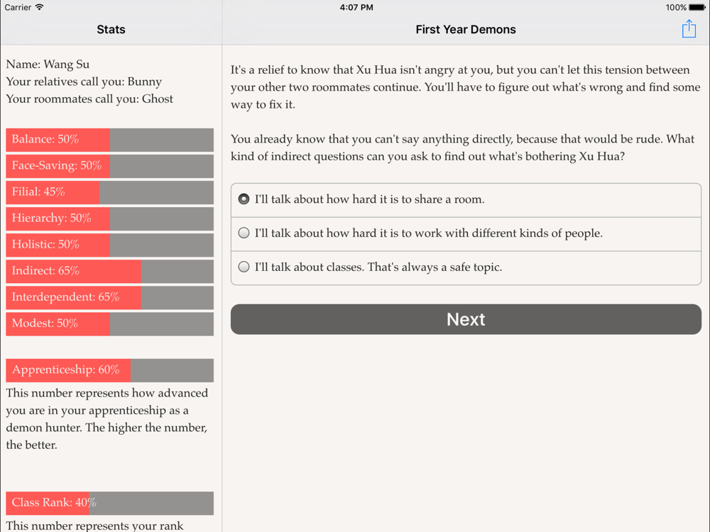Tap the Interdependent 65% stat bar
The width and height of the screenshot is (710, 532).
(109, 297)
